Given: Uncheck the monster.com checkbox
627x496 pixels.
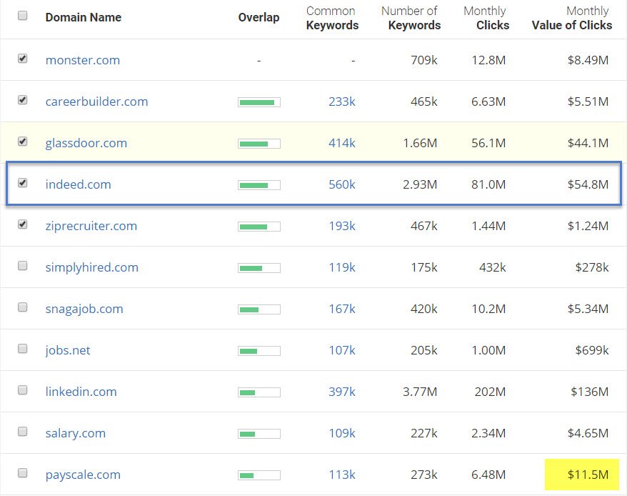Looking at the screenshot, I should pyautogui.click(x=23, y=59).
